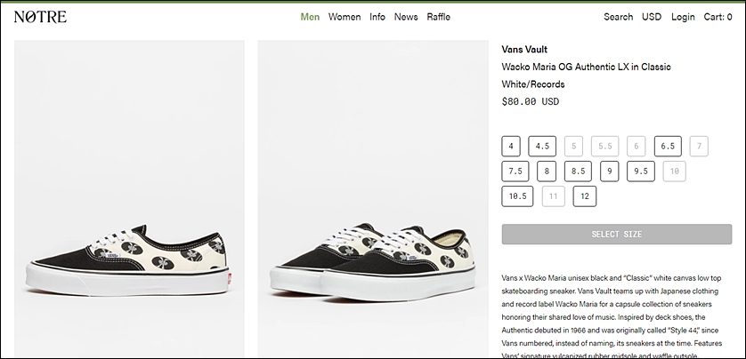Screen dimensions: 746x359
Task: Click the Select Size button
Action: tap(617, 234)
